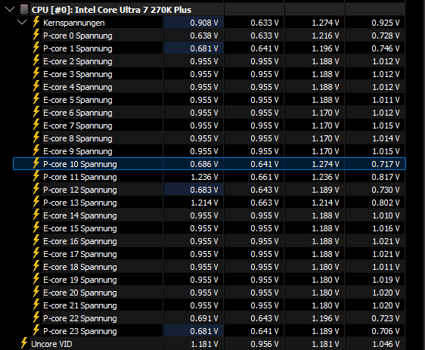425x350 pixels.
Task: Select the Kernspannungen row label
Action: (x=73, y=23)
